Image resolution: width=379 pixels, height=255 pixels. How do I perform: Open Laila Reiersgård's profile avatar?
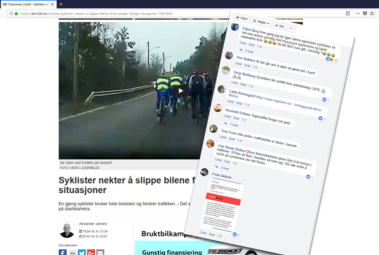pos(221,89)
